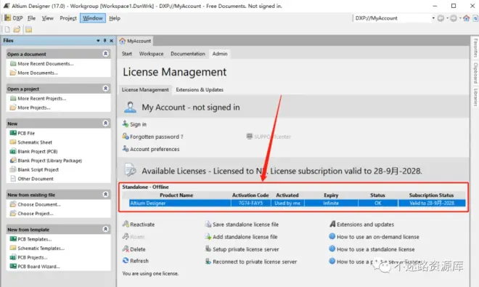Collapse the New from template section

(106, 229)
